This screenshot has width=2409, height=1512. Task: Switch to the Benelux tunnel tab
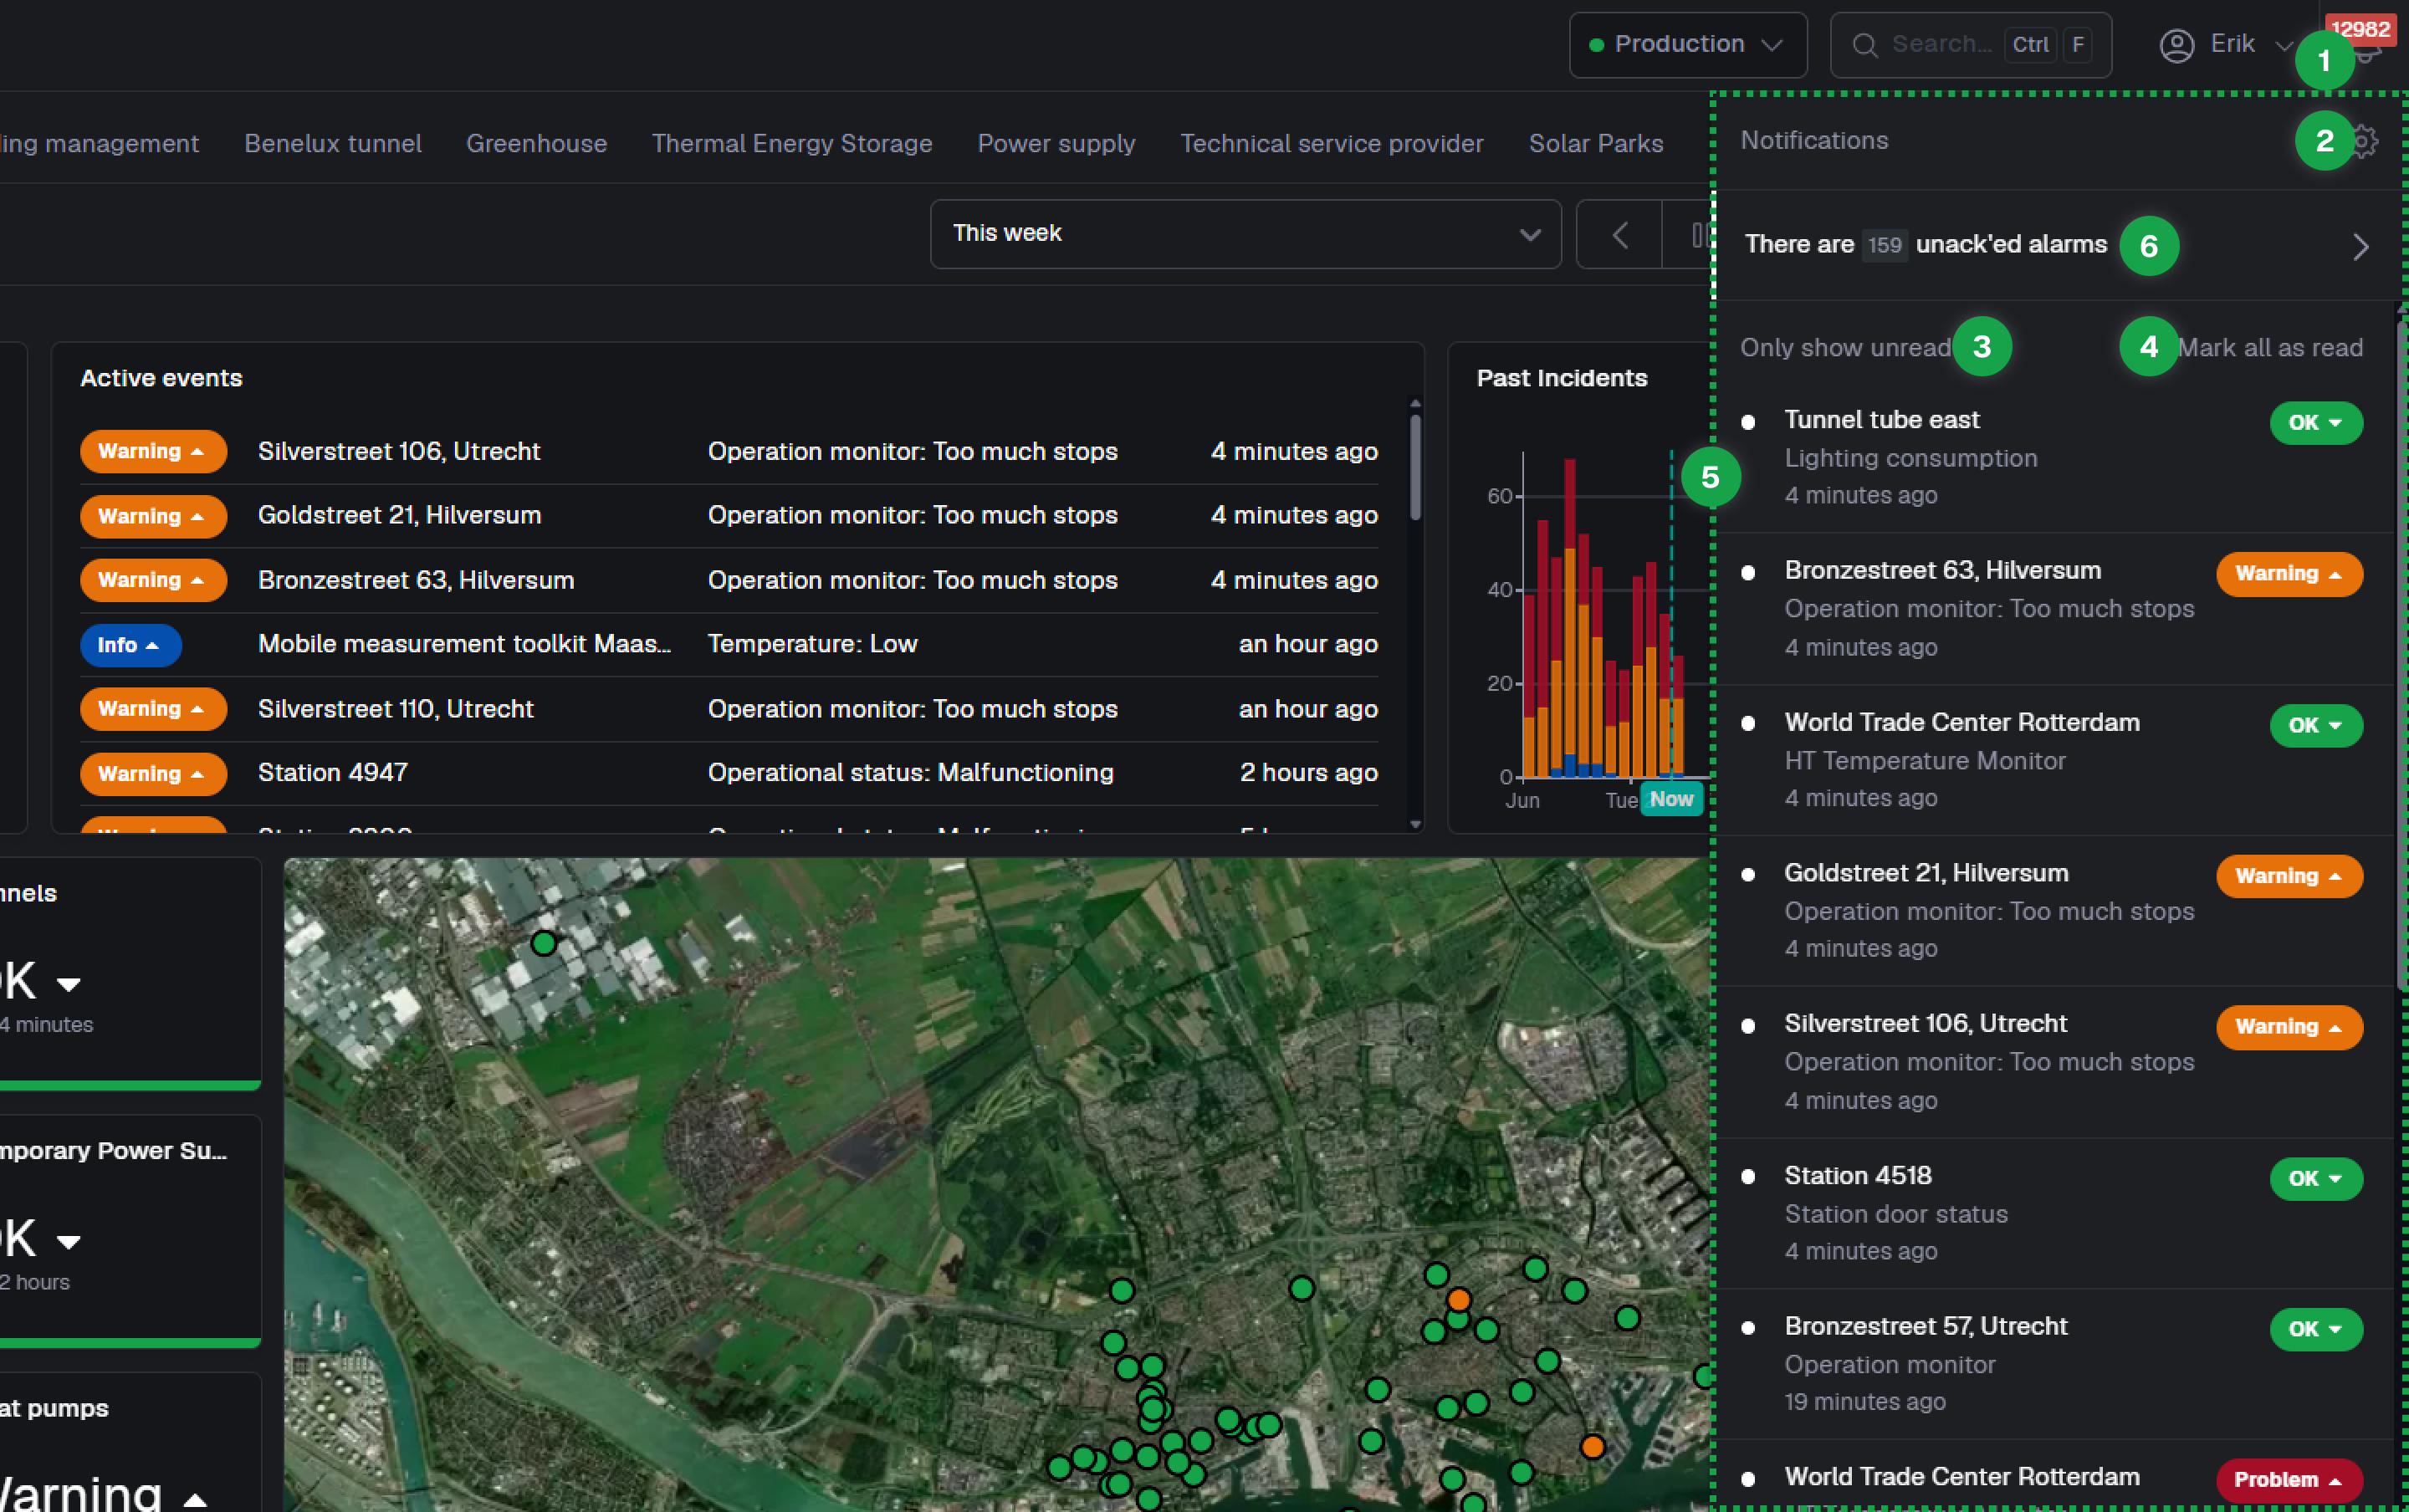click(333, 143)
